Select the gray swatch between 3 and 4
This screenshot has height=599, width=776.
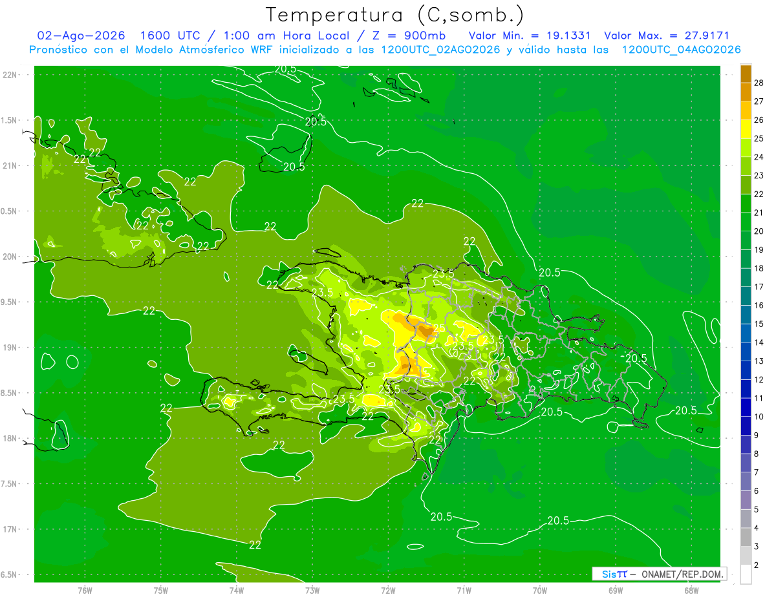pyautogui.click(x=746, y=538)
